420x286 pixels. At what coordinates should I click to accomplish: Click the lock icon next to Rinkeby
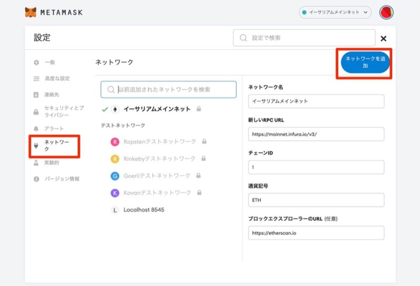[204, 158]
